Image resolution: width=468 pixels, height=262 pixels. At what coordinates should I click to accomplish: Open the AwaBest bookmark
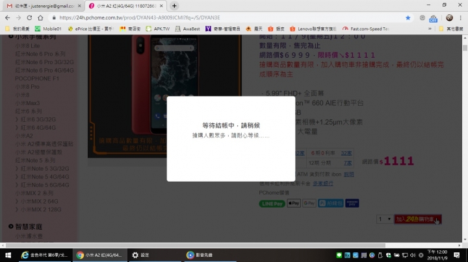click(x=187, y=29)
